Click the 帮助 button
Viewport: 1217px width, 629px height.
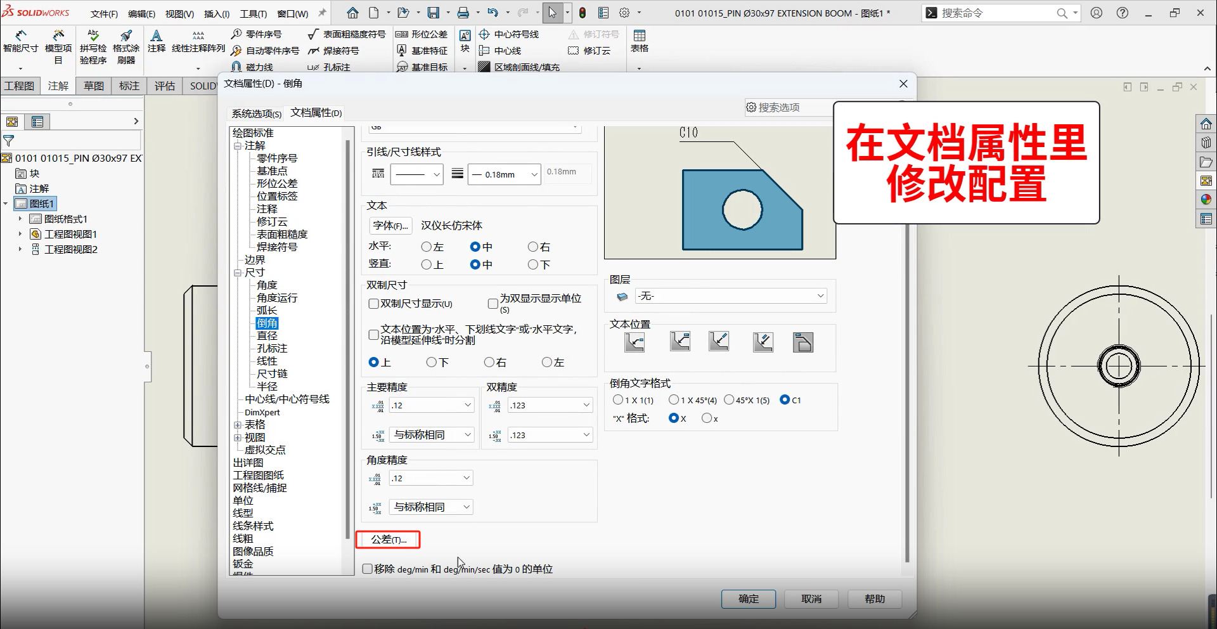point(875,599)
